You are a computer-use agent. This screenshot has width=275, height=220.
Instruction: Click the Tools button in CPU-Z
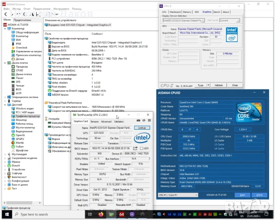pos(201,85)
